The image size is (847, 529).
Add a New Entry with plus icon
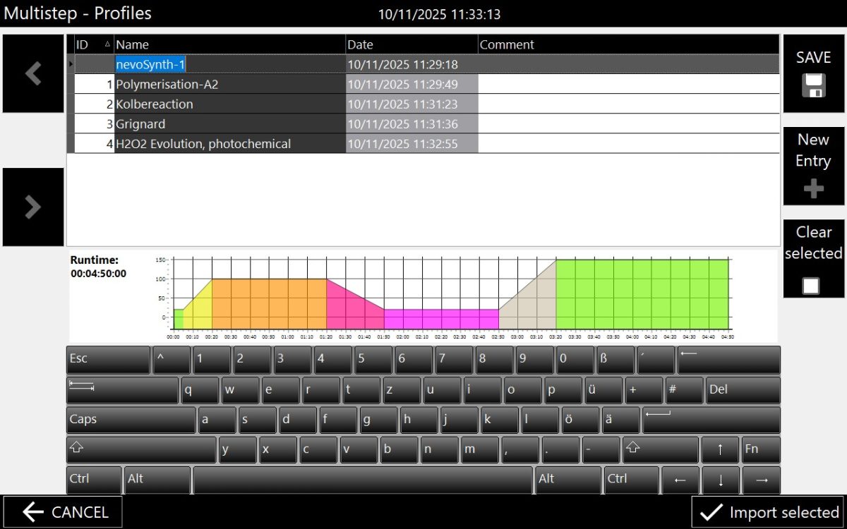(813, 189)
